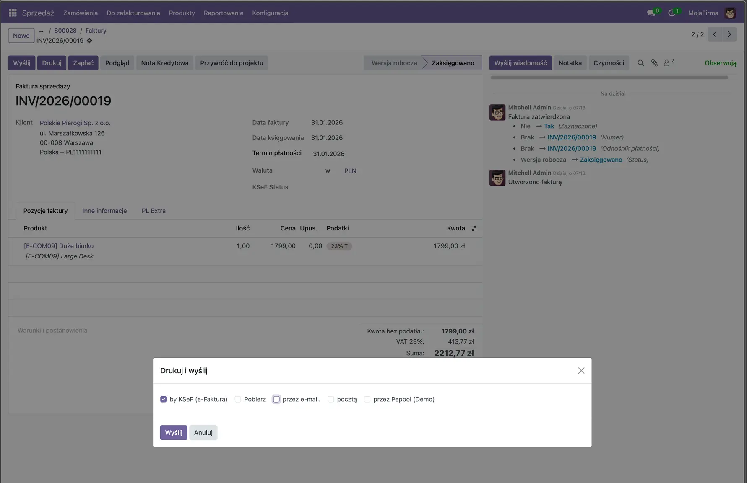
Task: Show followers via the person icon
Action: pos(667,63)
